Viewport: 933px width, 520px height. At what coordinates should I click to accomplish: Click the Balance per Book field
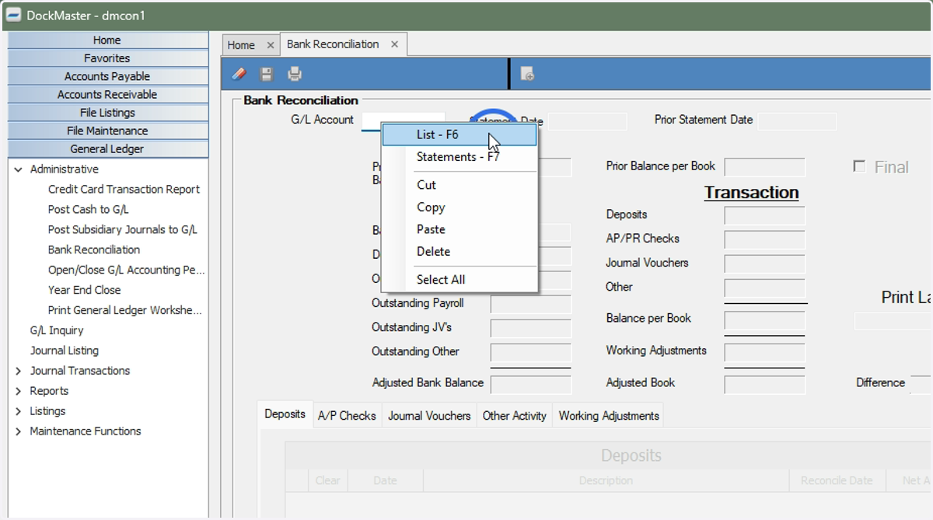(764, 320)
